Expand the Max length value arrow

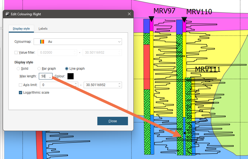pos(50,77)
